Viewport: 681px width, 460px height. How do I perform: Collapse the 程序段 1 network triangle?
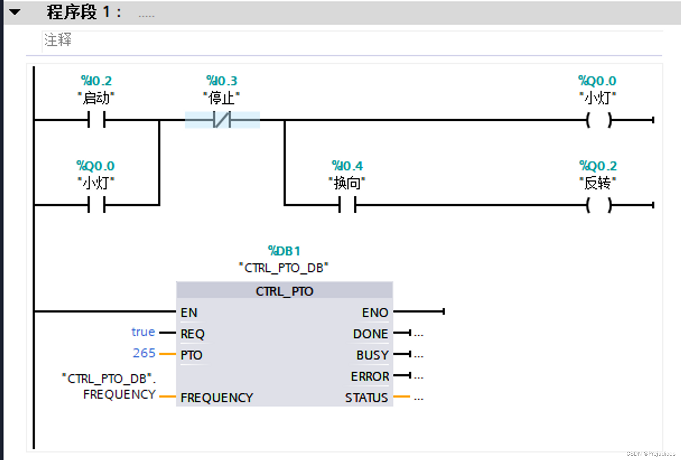15,12
